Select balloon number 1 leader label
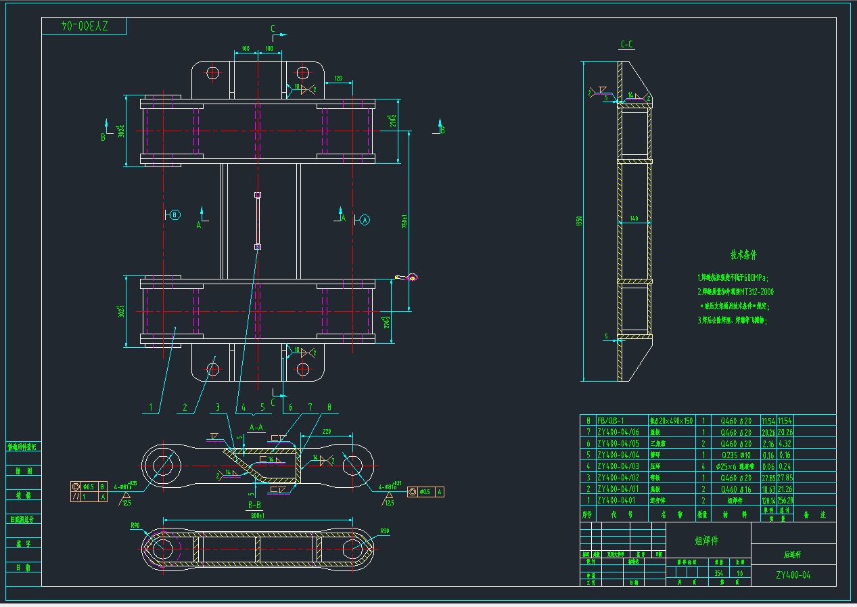The image size is (857, 607). click(152, 407)
